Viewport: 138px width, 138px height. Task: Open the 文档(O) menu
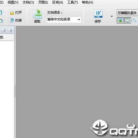pyautogui.click(x=28, y=2)
